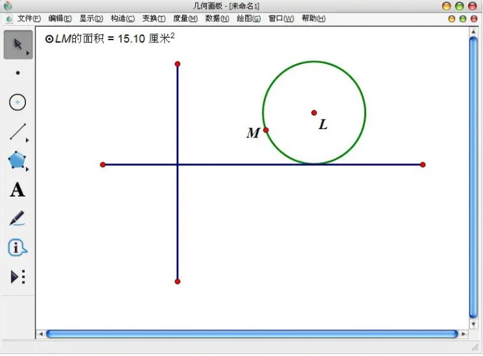This screenshot has height=356, width=483.
Task: Open the 绘图 (Graph) menu
Action: 248,19
